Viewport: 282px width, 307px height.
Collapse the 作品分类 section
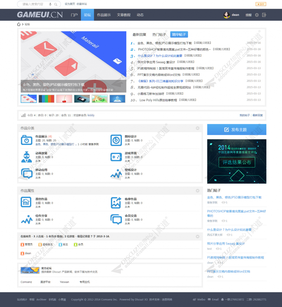click(198, 128)
